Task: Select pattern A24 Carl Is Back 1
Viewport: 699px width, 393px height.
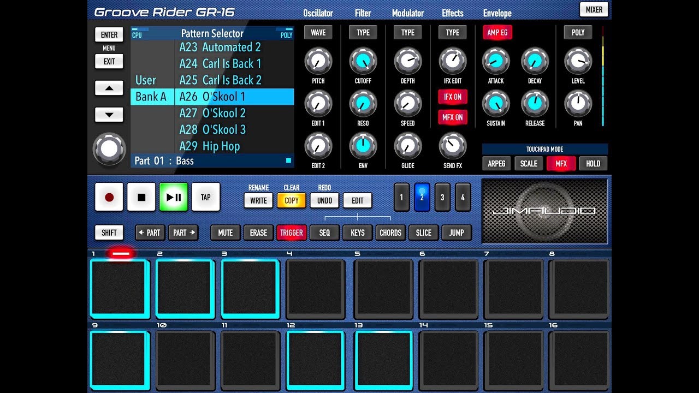Action: pos(234,63)
